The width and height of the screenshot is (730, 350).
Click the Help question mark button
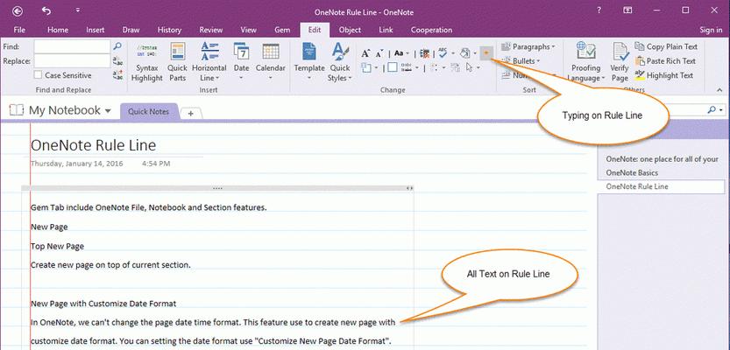tap(599, 10)
